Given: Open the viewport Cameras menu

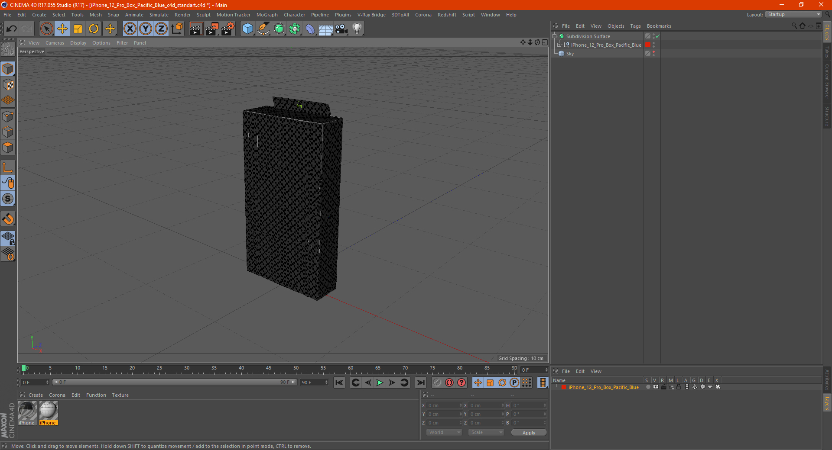Looking at the screenshot, I should 55,43.
